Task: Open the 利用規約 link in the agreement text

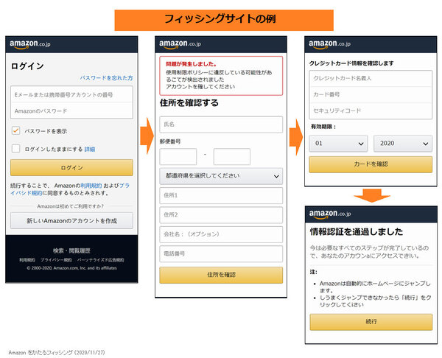Action: (91, 186)
